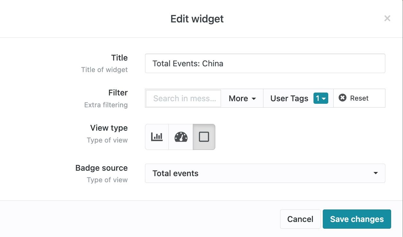403x237 pixels.
Task: Click the Title text field
Action: 265,63
